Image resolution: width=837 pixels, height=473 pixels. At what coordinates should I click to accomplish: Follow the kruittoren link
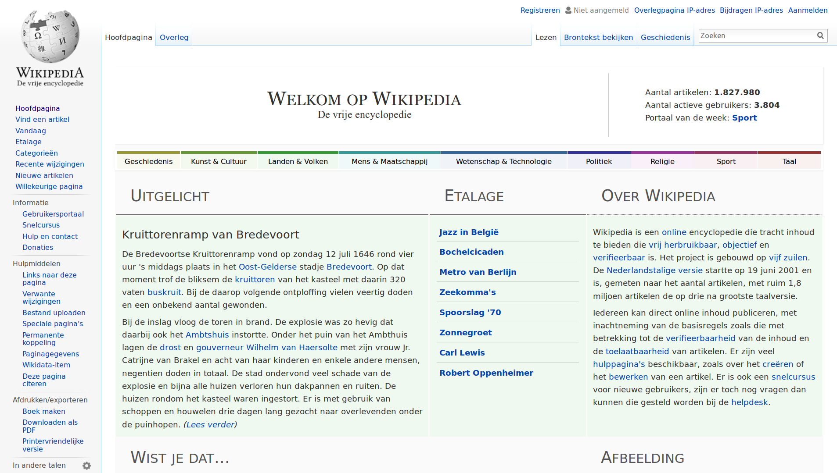tap(255, 279)
